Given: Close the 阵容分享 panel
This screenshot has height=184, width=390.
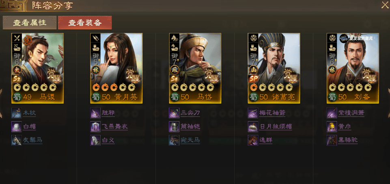Looking at the screenshot, I should 385,5.
